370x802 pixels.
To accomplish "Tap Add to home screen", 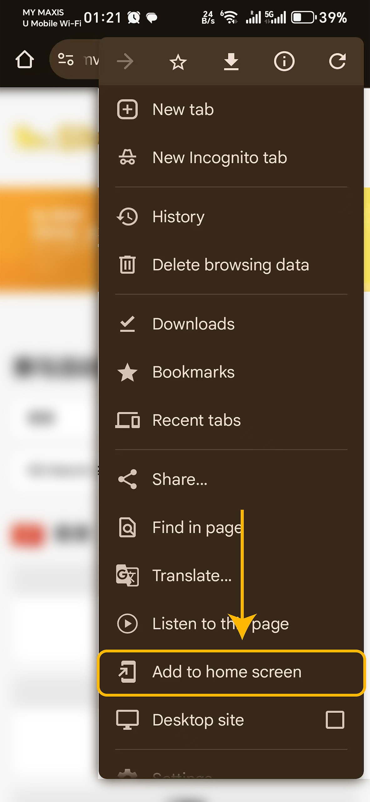I will (x=227, y=672).
